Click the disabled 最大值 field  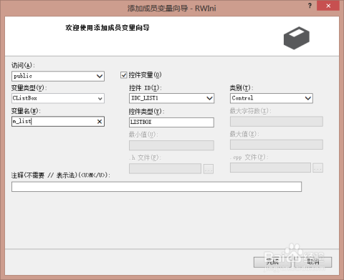(x=277, y=145)
